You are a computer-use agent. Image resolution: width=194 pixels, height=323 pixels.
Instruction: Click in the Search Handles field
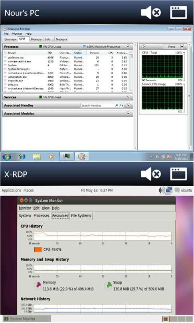[x=97, y=105]
